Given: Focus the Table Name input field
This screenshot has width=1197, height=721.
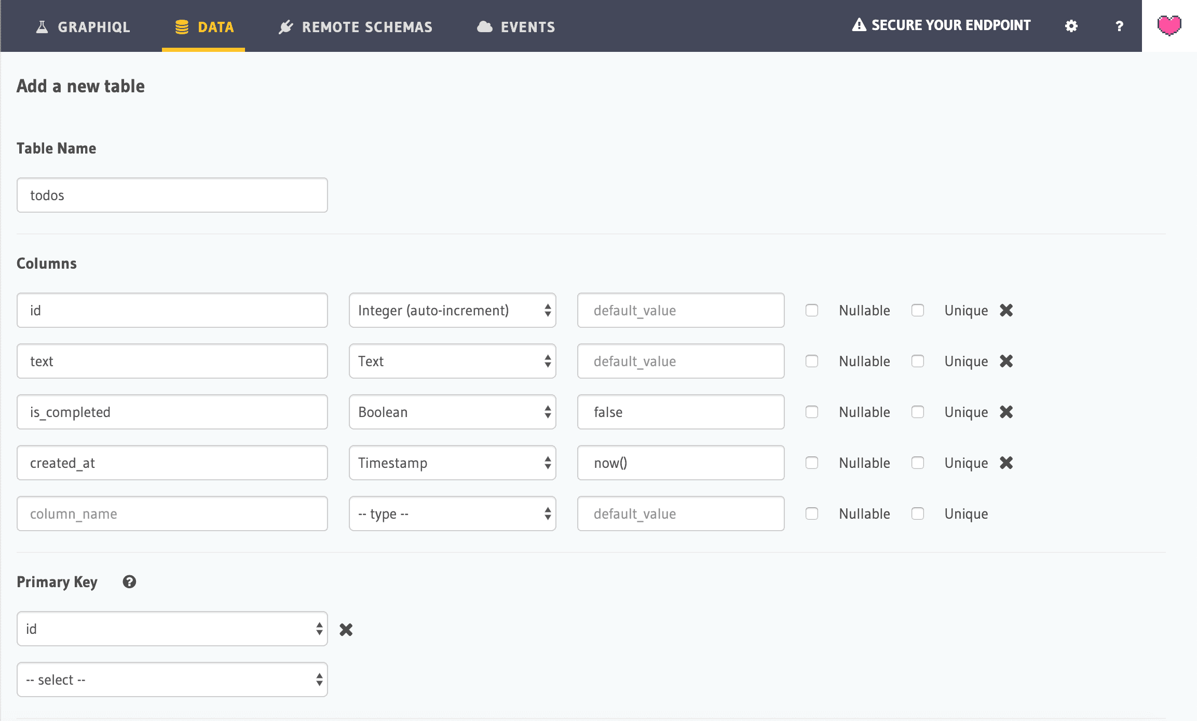Looking at the screenshot, I should click(172, 195).
